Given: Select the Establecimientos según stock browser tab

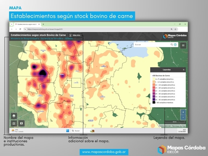Looking at the screenshot, I should [x=27, y=24].
